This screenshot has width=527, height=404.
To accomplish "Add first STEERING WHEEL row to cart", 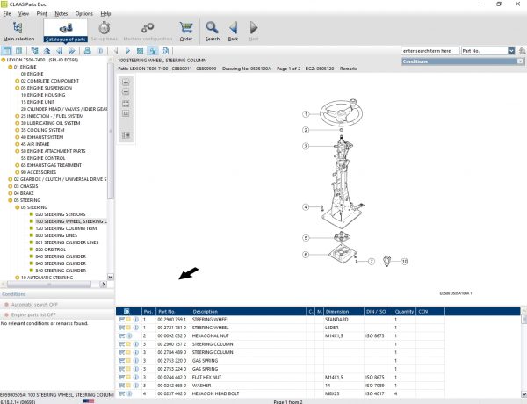I will coord(121,320).
